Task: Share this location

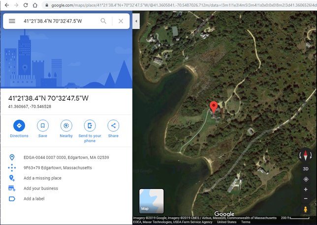Action: (x=113, y=128)
